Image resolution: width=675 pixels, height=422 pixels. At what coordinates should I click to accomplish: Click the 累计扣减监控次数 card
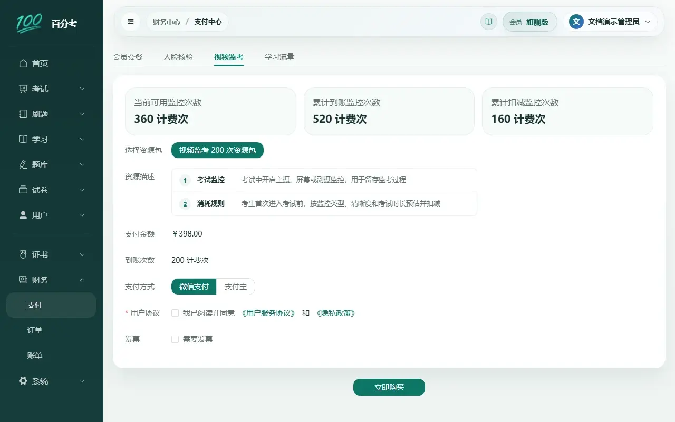tap(567, 111)
